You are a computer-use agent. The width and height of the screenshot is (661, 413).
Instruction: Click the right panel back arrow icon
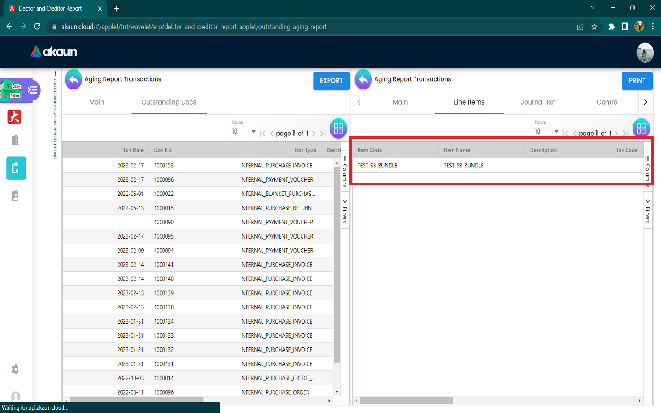pos(363,80)
